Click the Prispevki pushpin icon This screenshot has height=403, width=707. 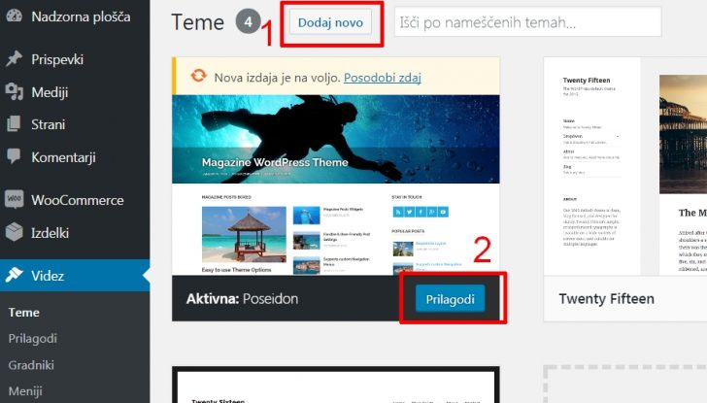[14, 58]
